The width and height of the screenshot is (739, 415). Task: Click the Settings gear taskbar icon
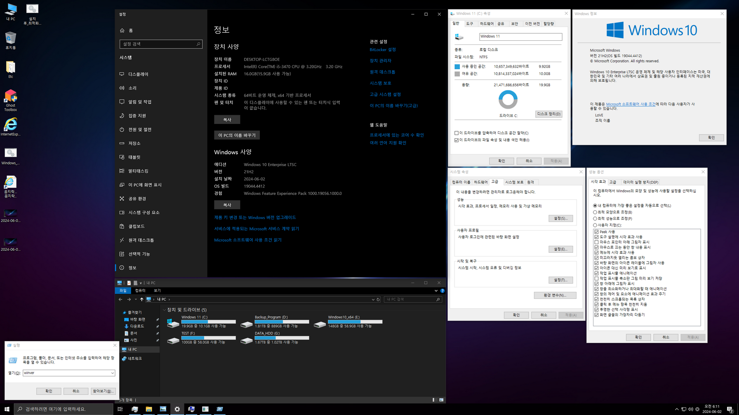[177, 409]
